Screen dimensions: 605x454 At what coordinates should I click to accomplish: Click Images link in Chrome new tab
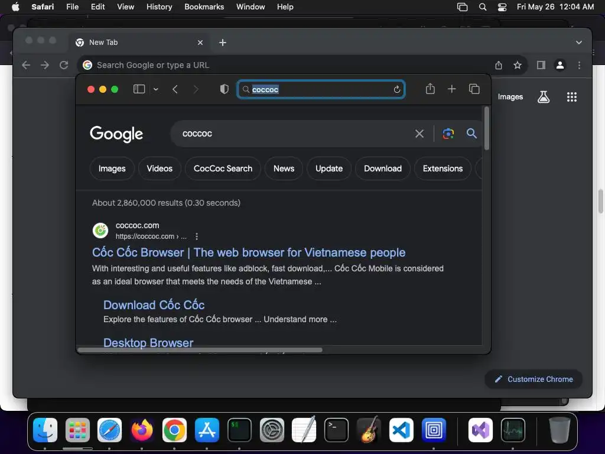(x=510, y=97)
